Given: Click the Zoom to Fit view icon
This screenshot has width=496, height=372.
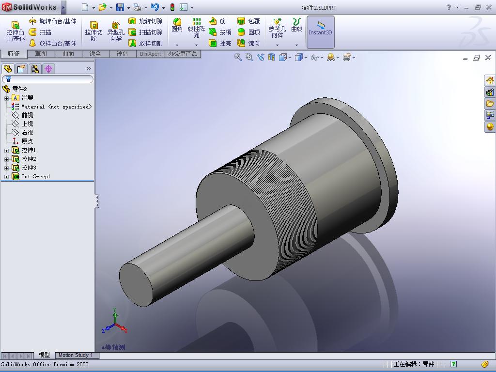Looking at the screenshot, I should [x=238, y=57].
